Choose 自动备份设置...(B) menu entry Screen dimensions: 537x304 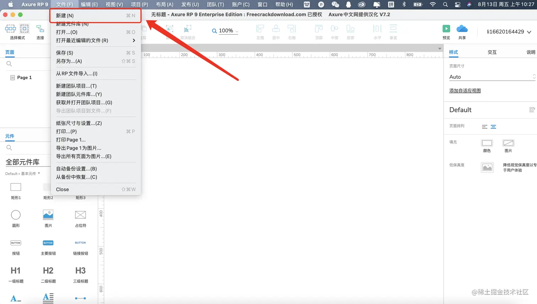(96, 169)
